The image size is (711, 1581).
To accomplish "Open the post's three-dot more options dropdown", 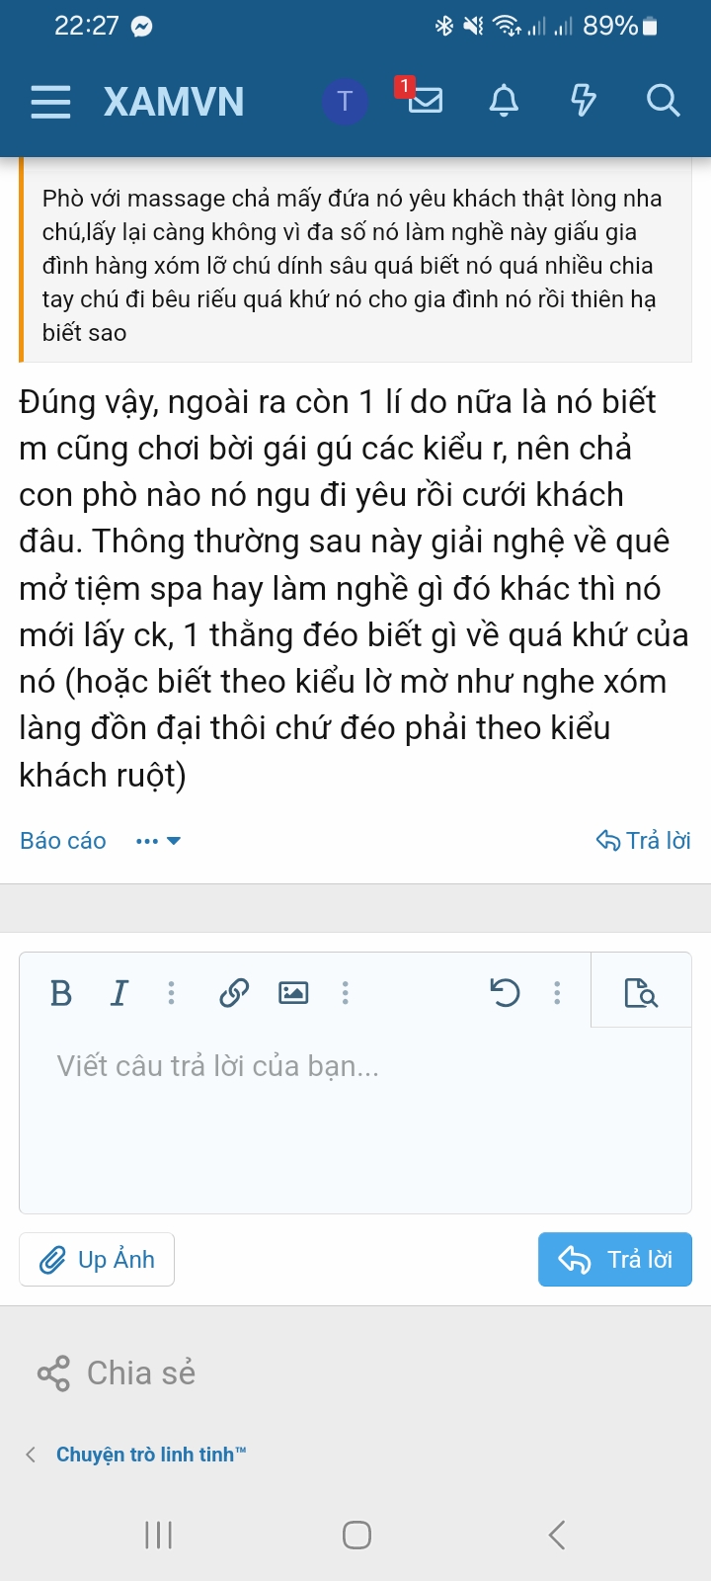I will [158, 841].
